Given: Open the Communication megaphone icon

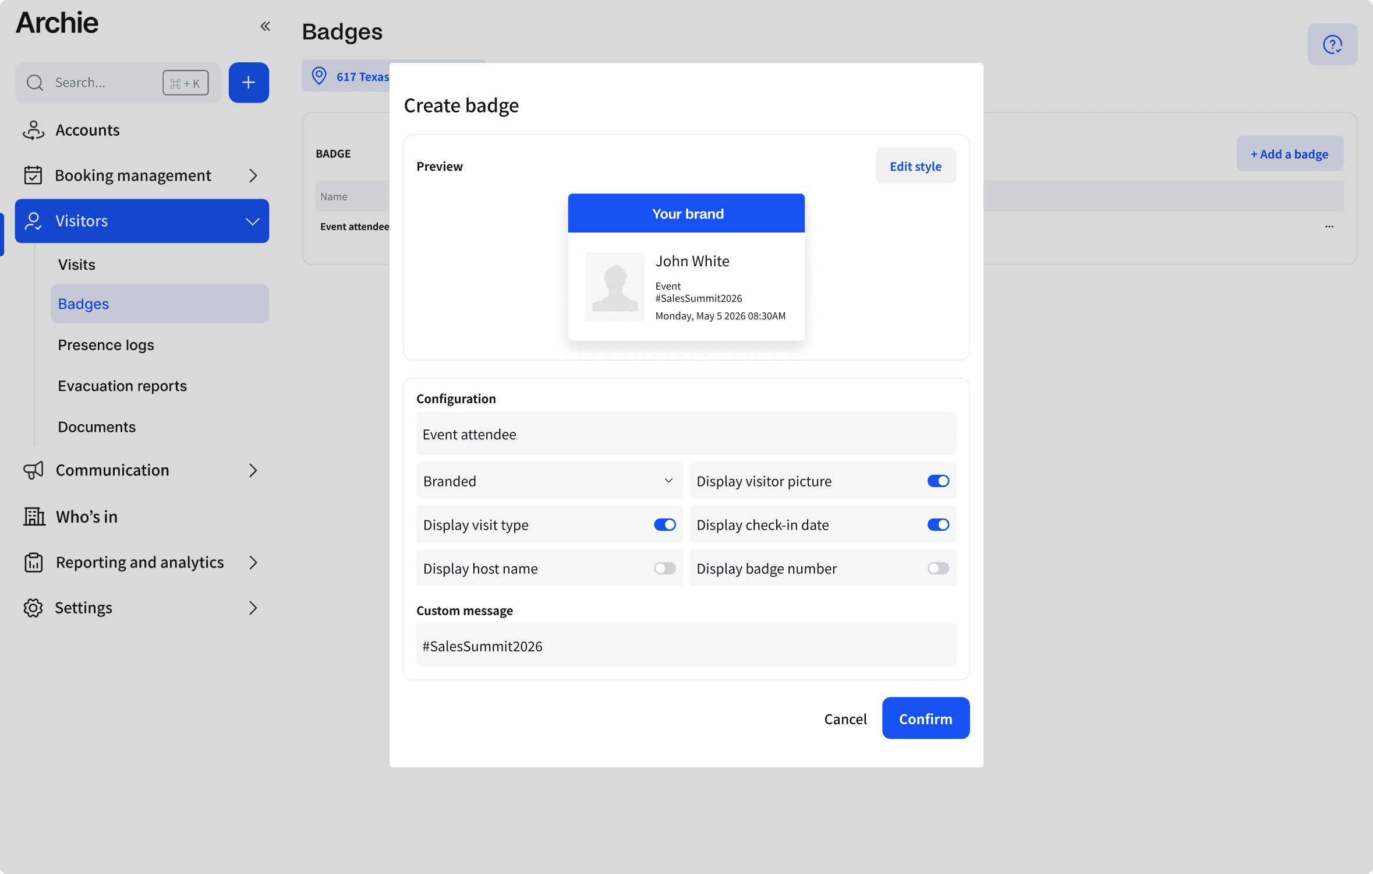Looking at the screenshot, I should (x=33, y=470).
